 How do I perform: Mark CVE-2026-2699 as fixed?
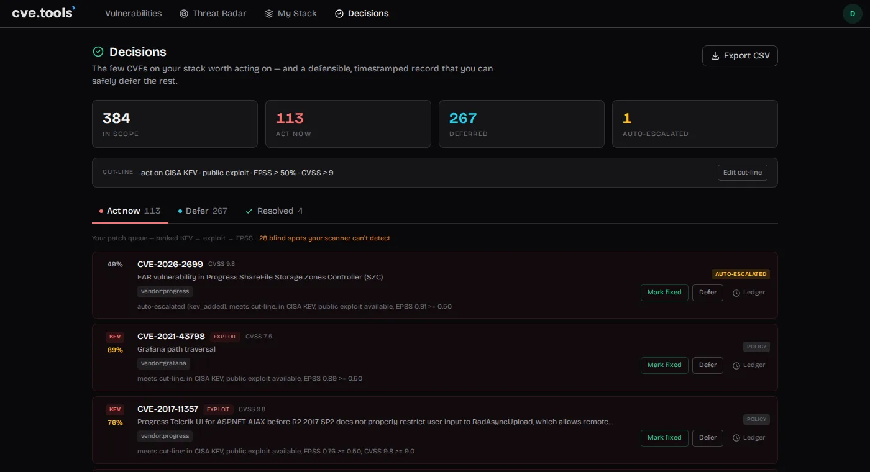click(664, 292)
